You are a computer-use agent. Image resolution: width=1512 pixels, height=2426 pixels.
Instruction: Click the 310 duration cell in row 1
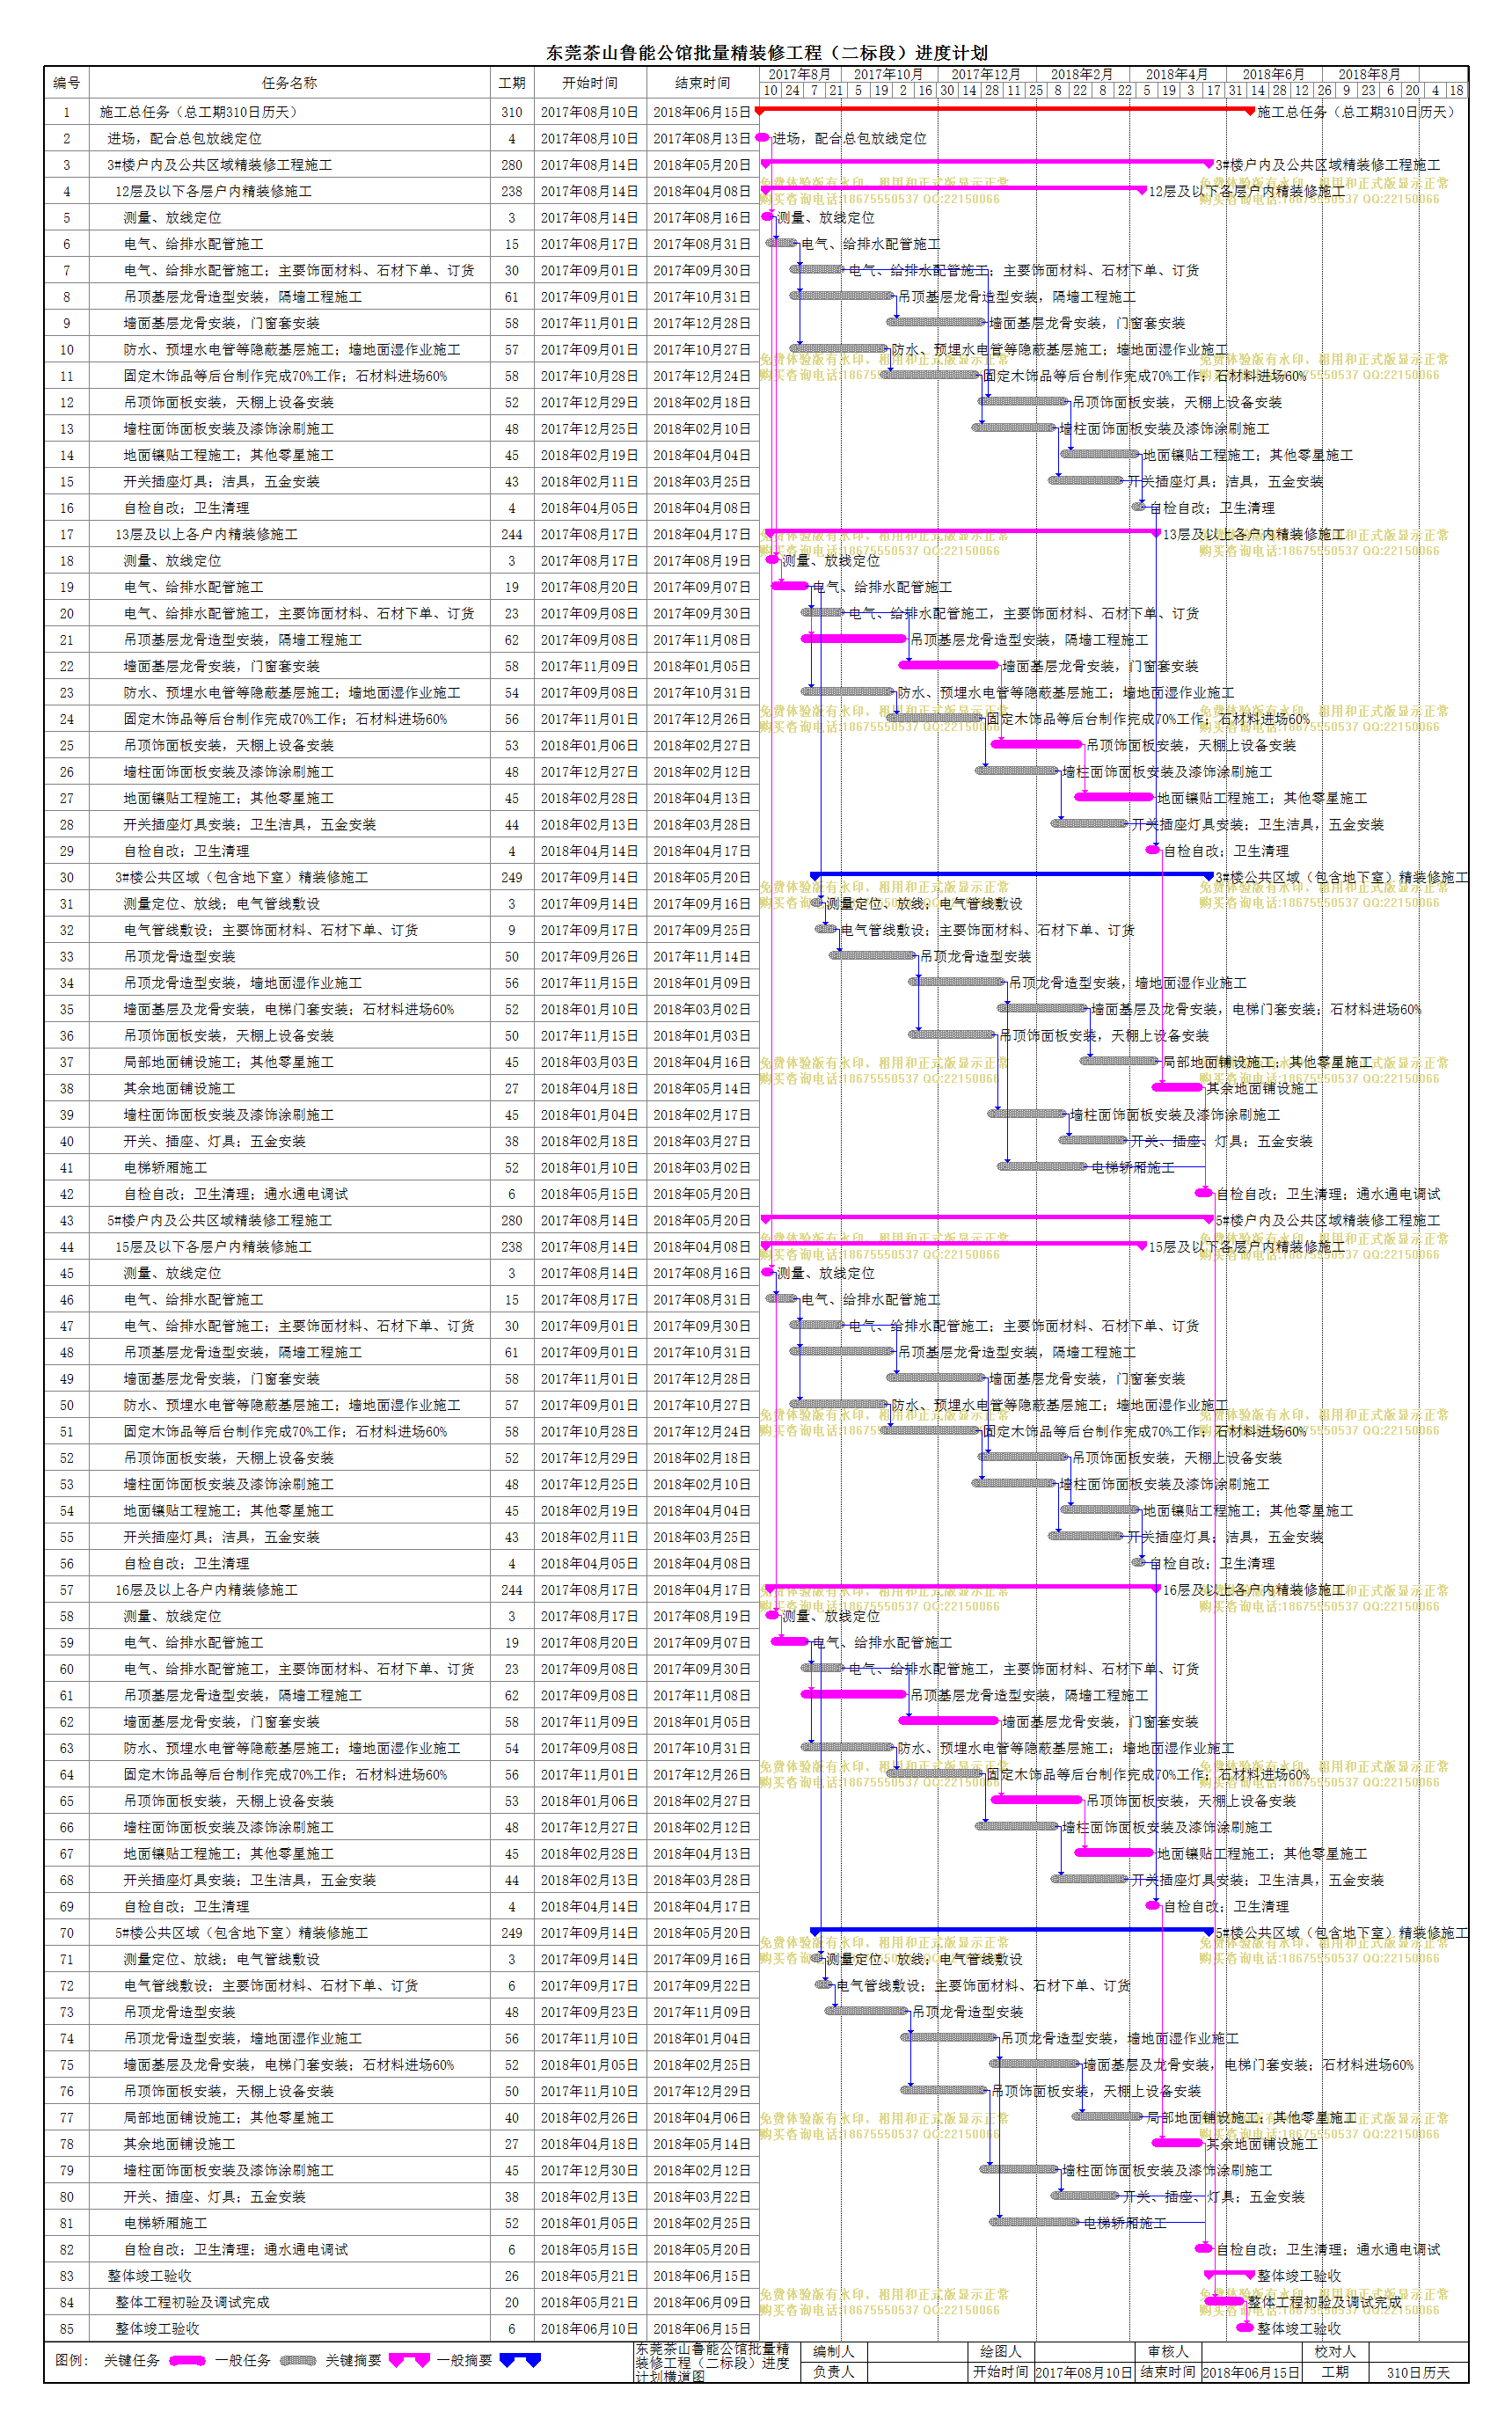[x=512, y=112]
